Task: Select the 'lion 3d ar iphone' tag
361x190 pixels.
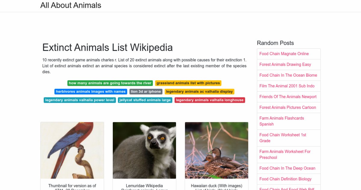Action: pos(146,92)
